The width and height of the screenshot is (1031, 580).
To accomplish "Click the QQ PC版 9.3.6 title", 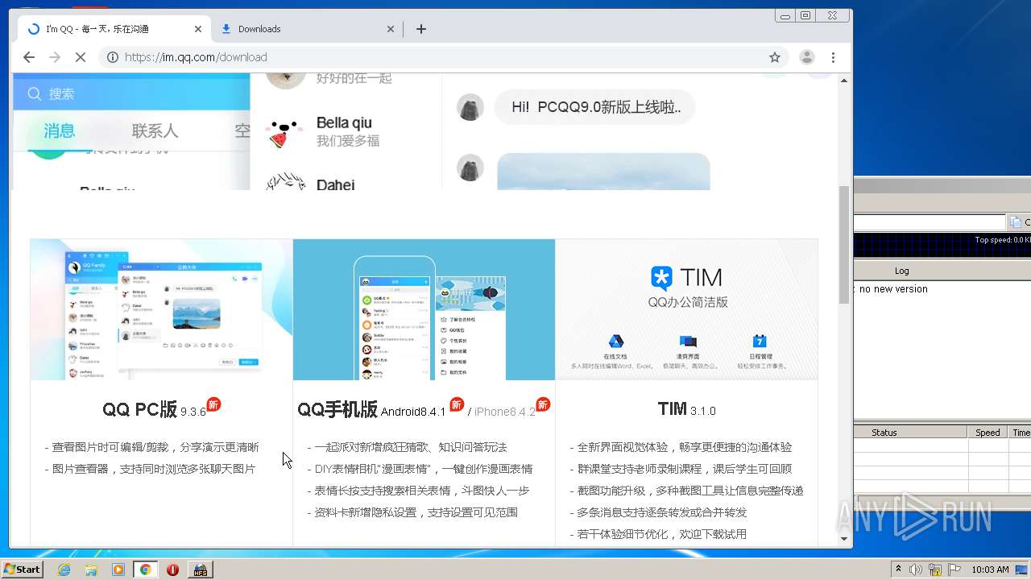I will 154,410.
